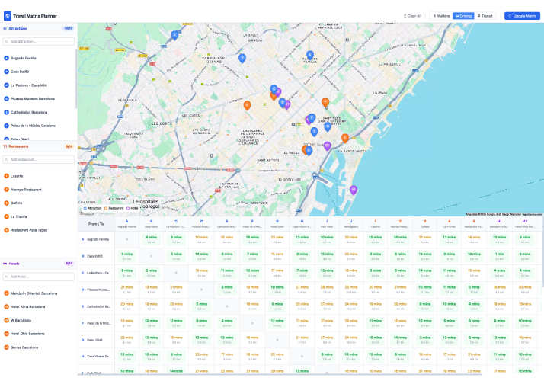
Task: Click the Sagrada Família letter icon in the sidebar
Action: pos(7,58)
